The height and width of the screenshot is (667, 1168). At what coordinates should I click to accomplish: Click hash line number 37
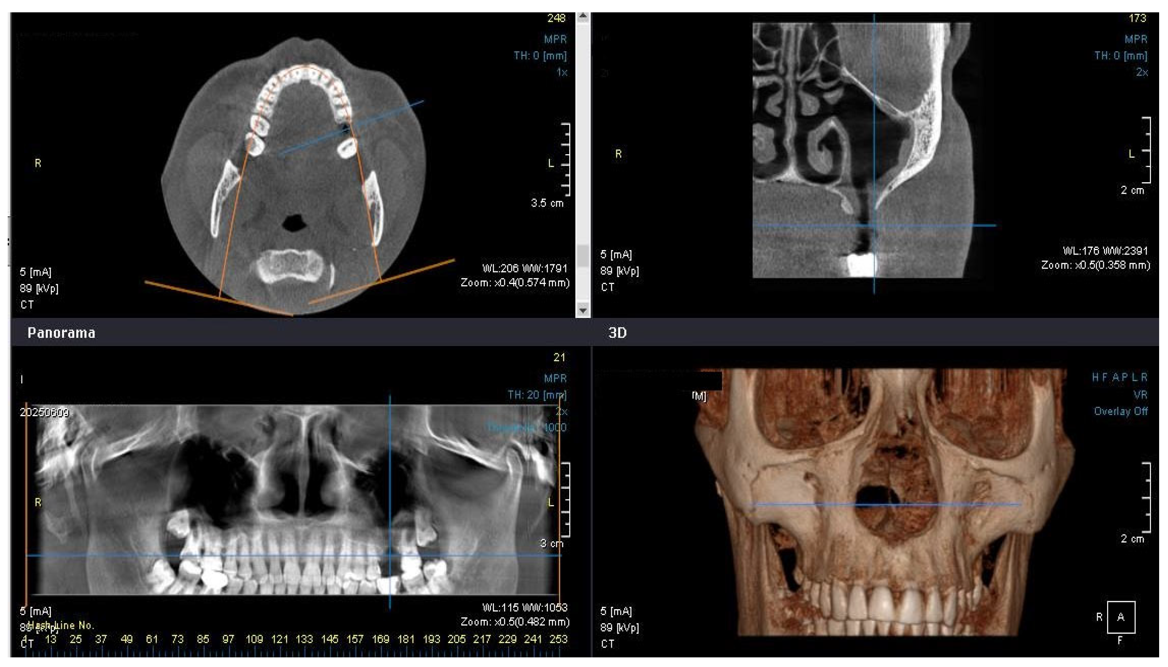[x=101, y=639]
